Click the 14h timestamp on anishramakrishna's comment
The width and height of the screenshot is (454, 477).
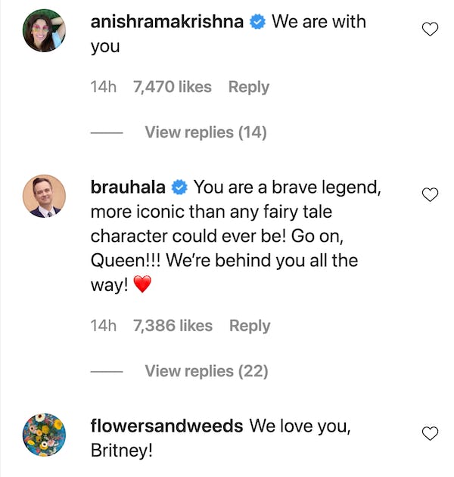pos(104,87)
